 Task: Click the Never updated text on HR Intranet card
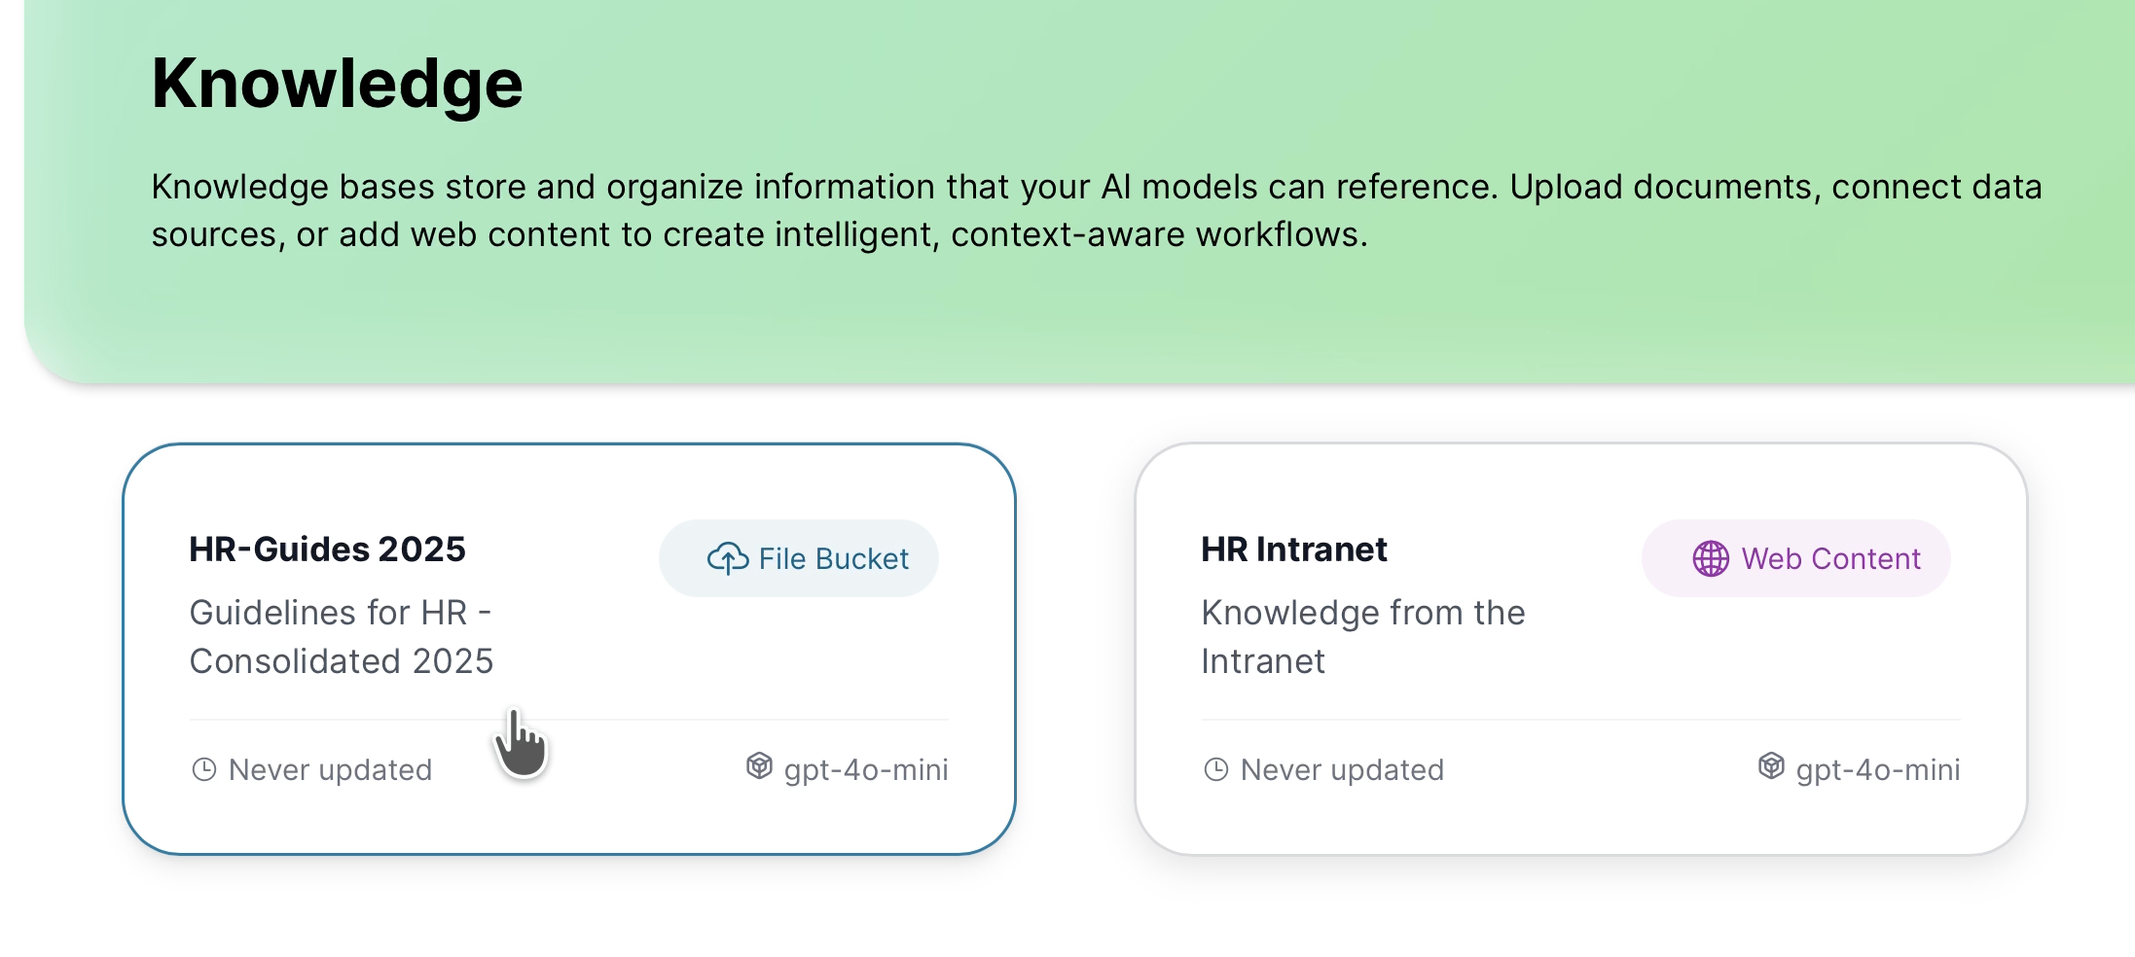click(1341, 769)
